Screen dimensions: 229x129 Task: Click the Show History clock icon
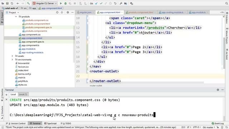pos(111,3)
